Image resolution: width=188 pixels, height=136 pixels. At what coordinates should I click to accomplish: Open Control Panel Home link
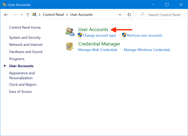point(25,27)
